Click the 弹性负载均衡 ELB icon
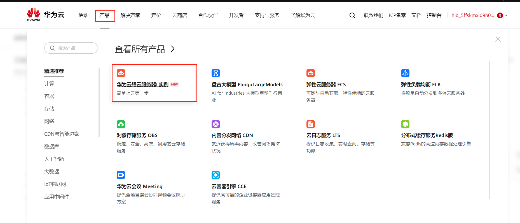The width and height of the screenshot is (520, 223). pyautogui.click(x=405, y=73)
